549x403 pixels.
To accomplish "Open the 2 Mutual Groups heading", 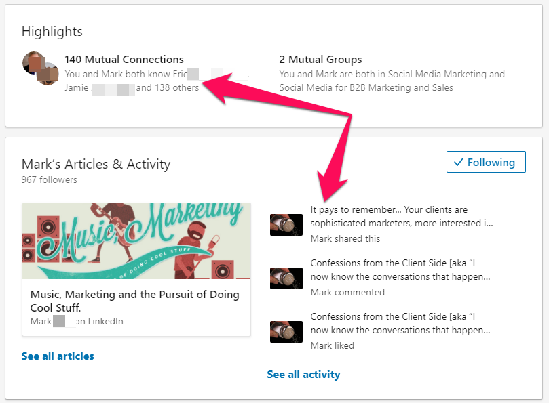I will click(x=320, y=60).
